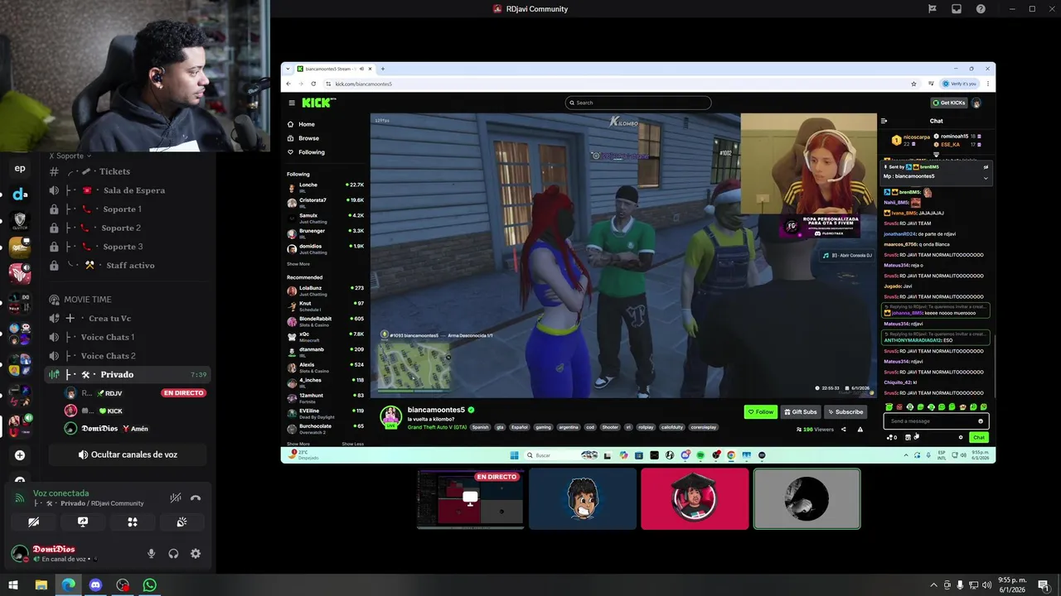Open WhatsApp from the taskbar
This screenshot has height=596, width=1061.
coord(149,585)
